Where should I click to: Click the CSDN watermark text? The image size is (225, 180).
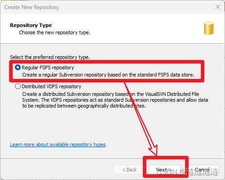[187, 172]
